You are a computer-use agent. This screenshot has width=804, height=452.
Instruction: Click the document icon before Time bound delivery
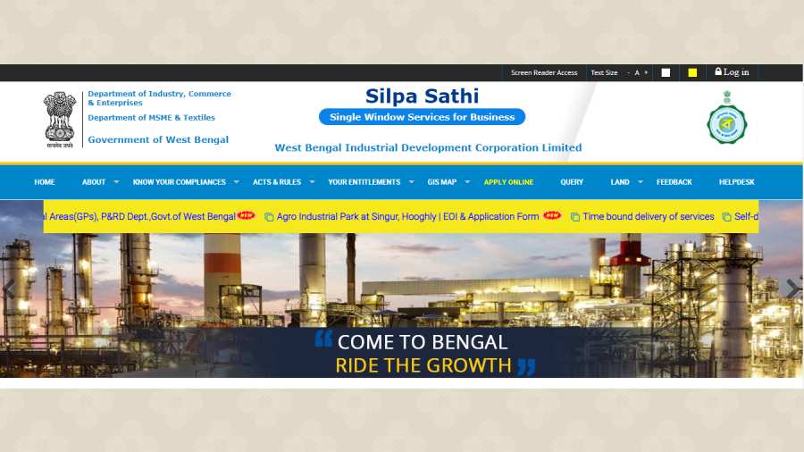click(x=575, y=217)
